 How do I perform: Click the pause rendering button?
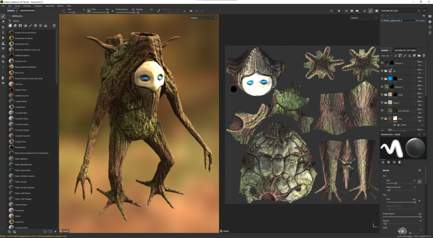(339, 11)
